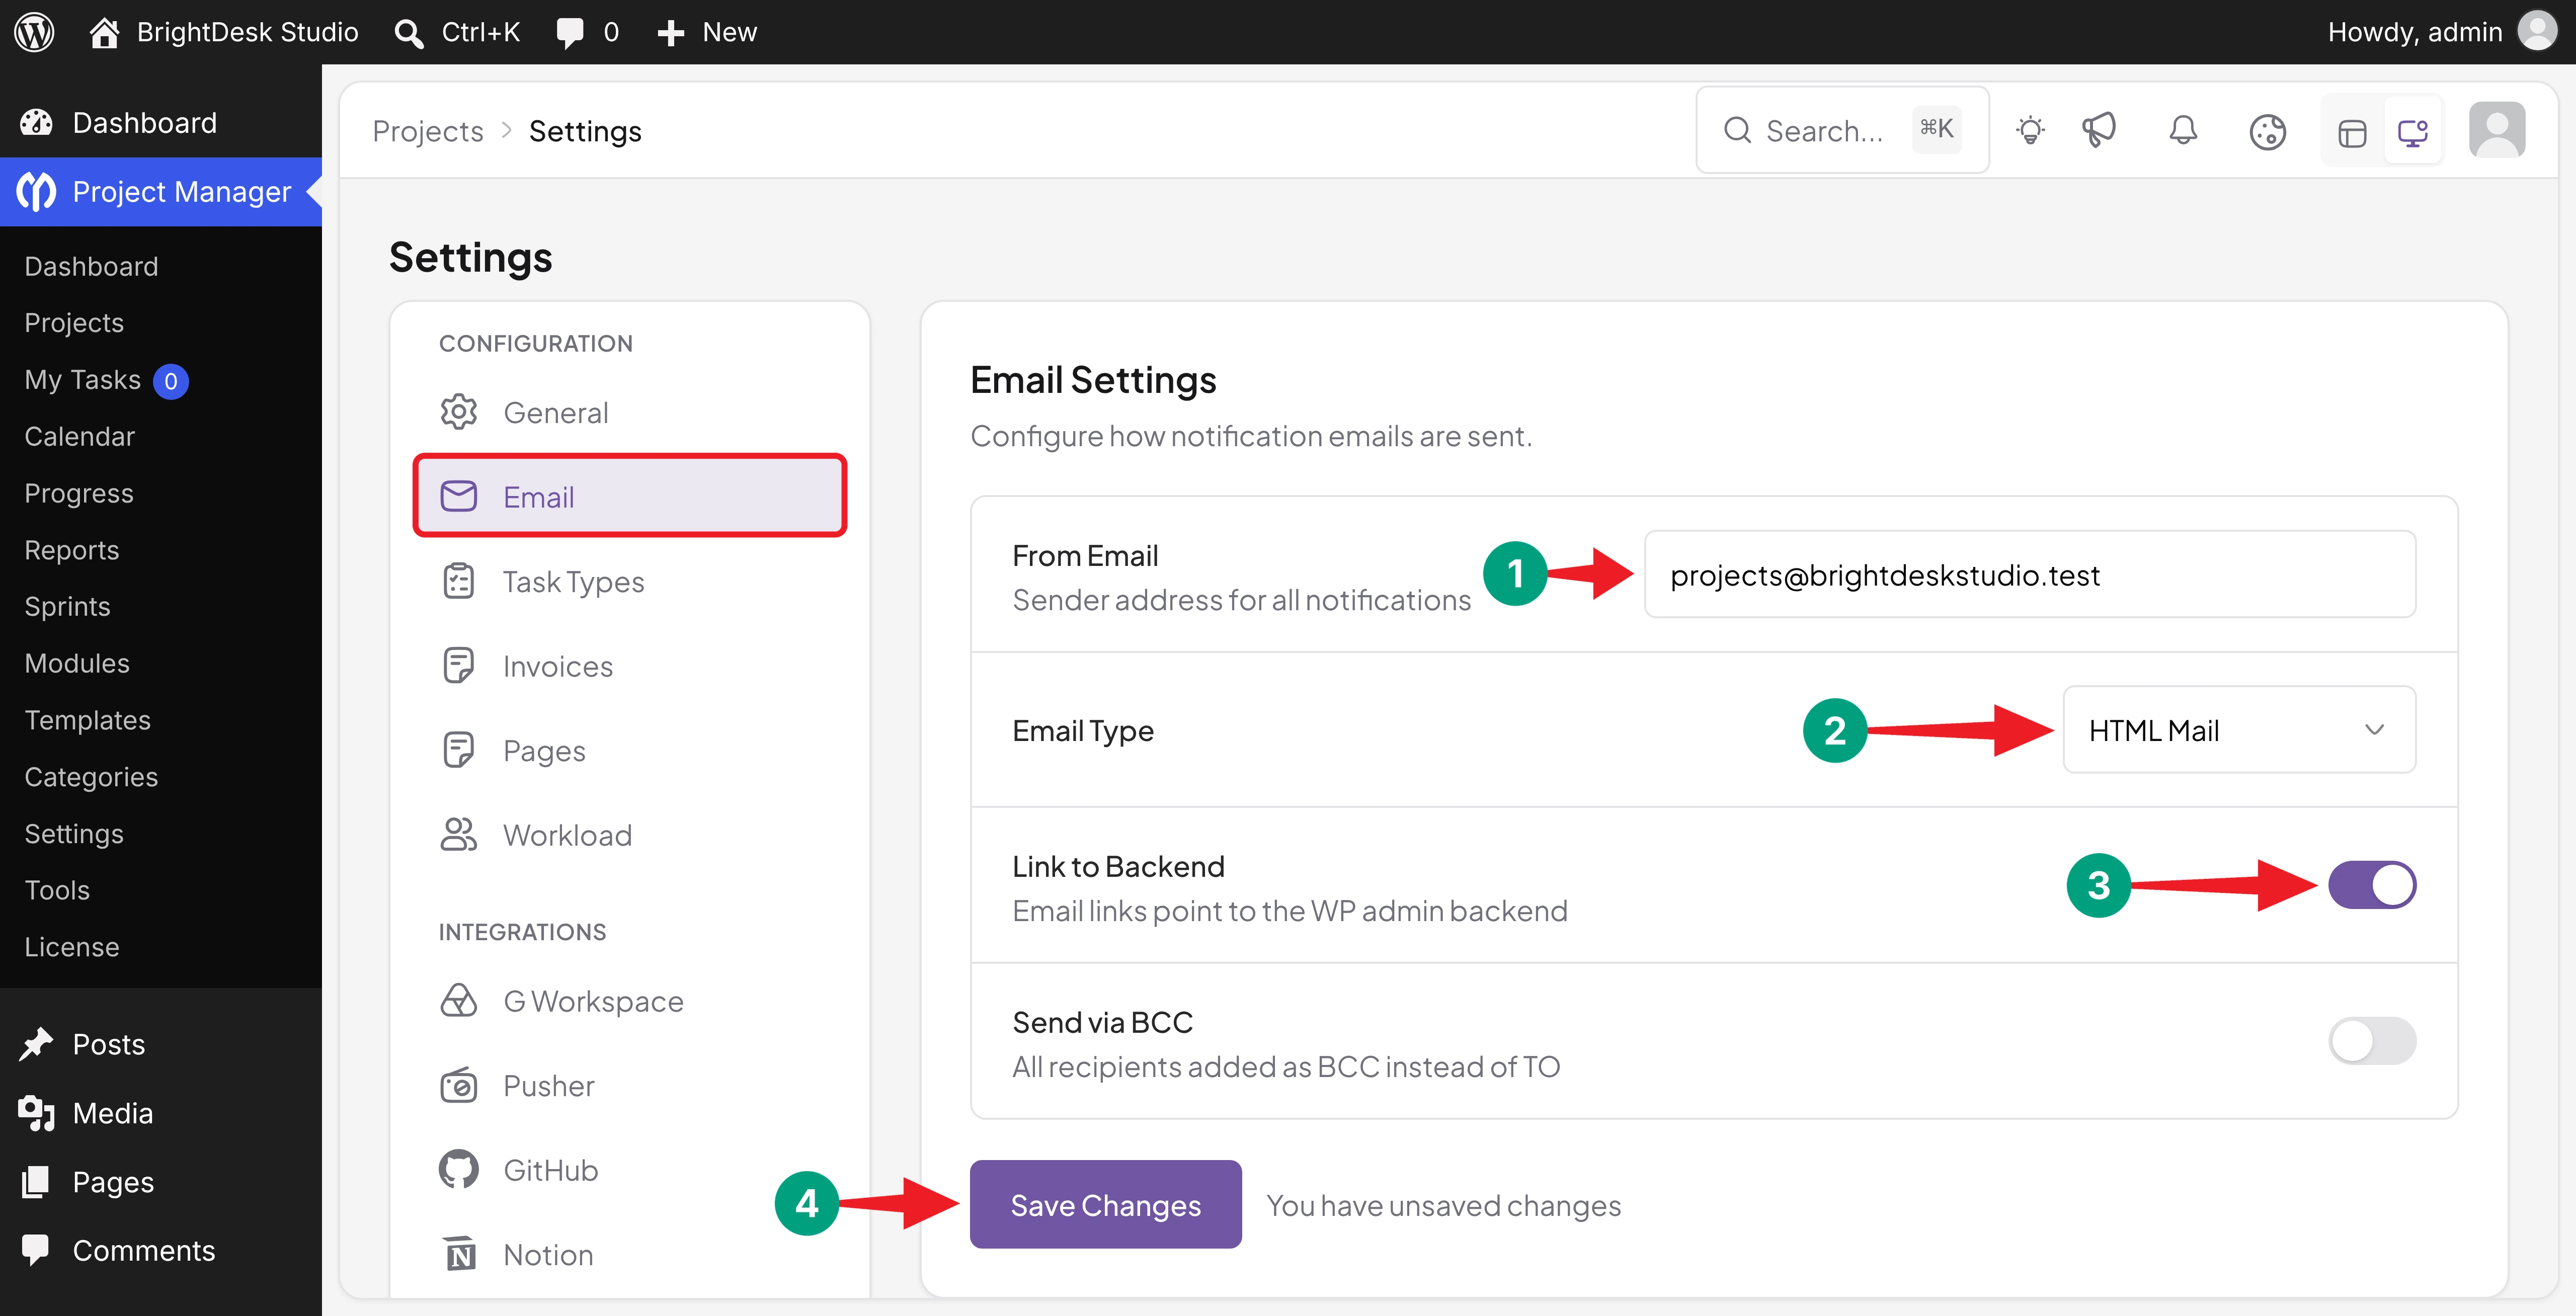Open Sprints in sidebar
The height and width of the screenshot is (1316, 2576).
(67, 606)
